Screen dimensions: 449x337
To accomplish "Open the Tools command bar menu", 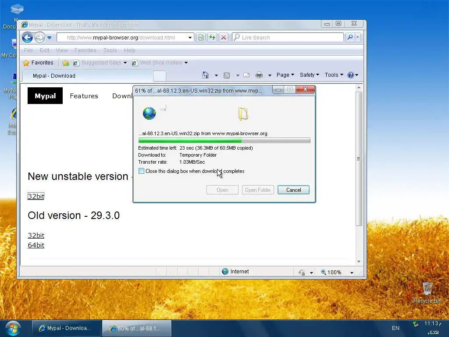I will (x=334, y=75).
